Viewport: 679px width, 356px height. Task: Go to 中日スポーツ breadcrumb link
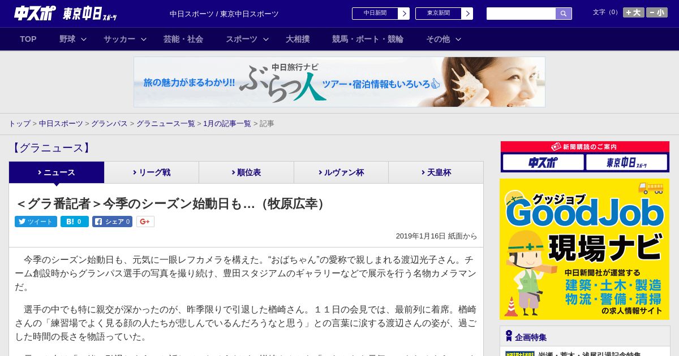(x=61, y=123)
